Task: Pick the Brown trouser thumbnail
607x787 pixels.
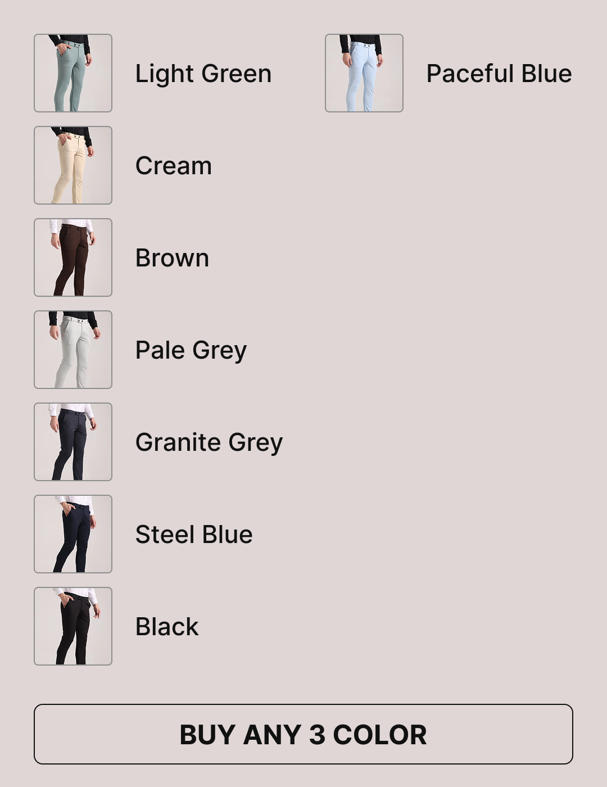Action: [x=73, y=257]
